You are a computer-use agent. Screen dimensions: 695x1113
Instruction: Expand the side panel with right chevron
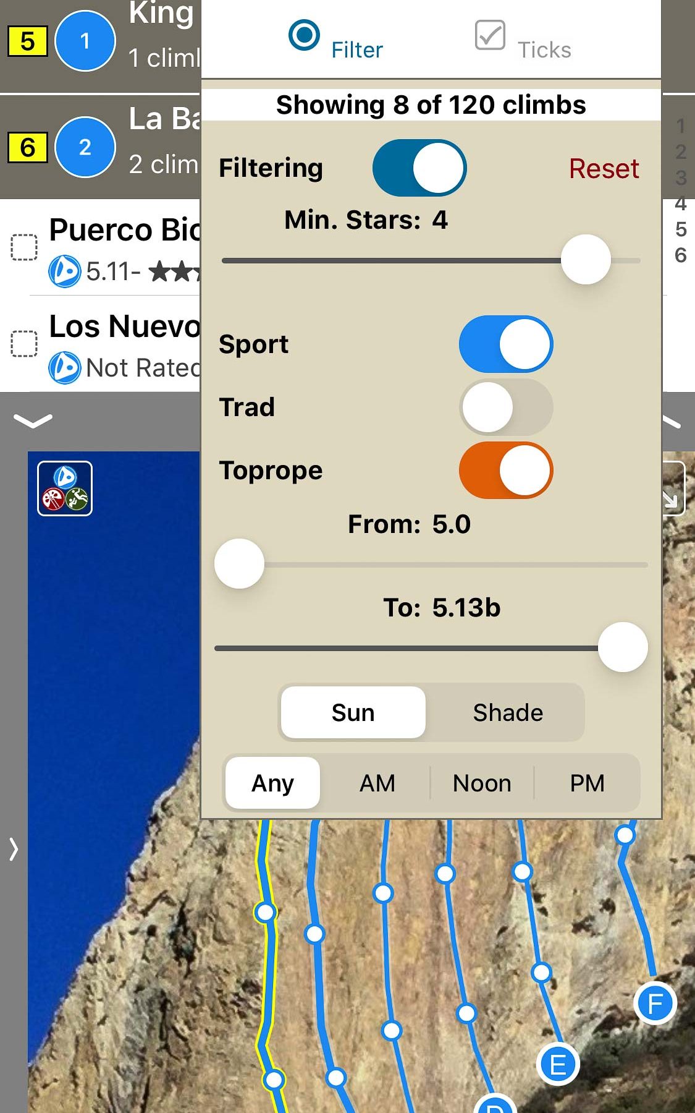coord(14,849)
